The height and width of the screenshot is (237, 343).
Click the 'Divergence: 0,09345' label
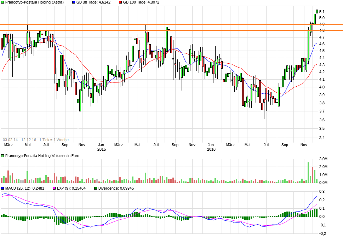click(116, 188)
